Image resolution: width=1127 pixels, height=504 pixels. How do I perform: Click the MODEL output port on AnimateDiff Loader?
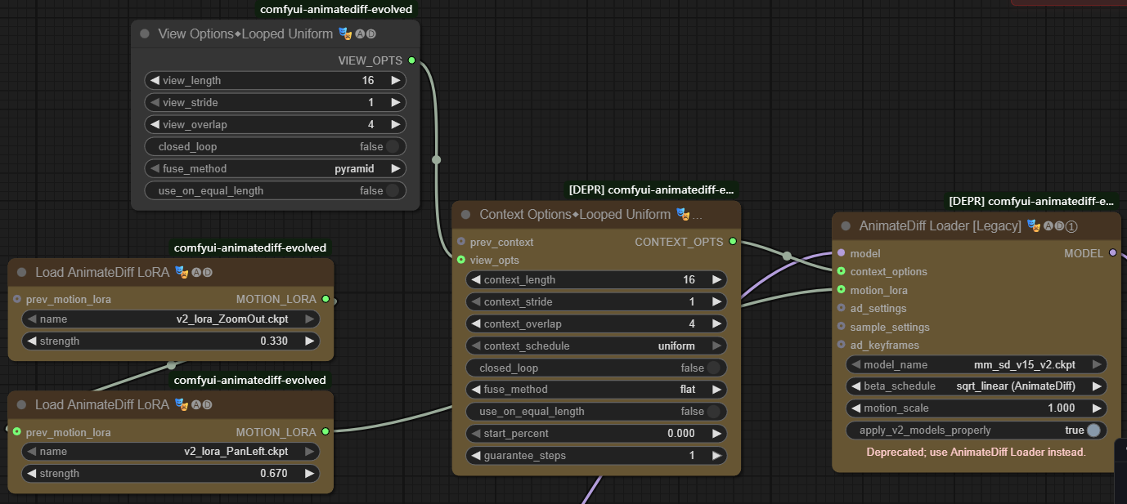(x=1112, y=253)
